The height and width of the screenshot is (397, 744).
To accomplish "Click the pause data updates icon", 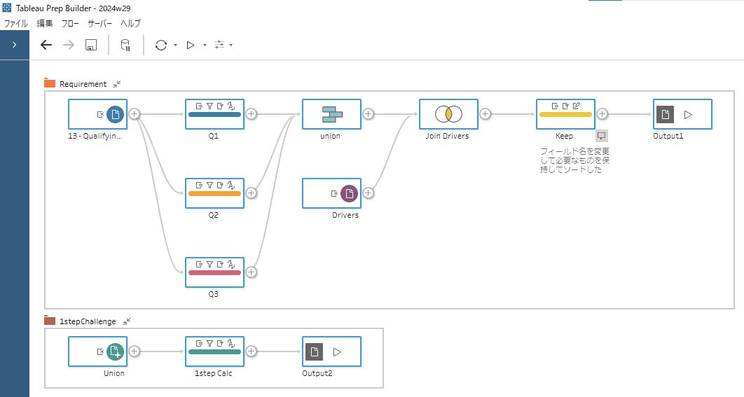I will point(125,45).
